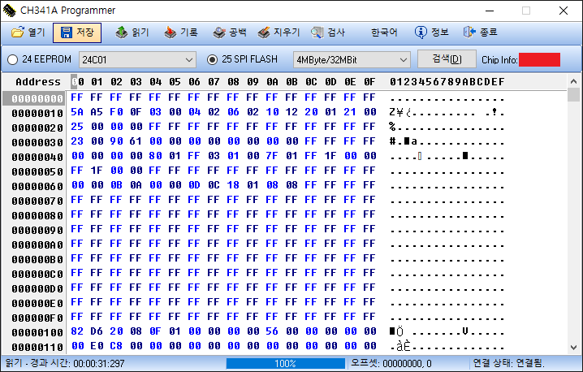Click the Address column header
The image size is (583, 372).
pyautogui.click(x=38, y=81)
